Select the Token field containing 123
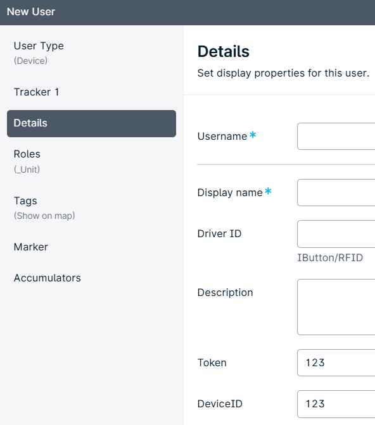 coord(336,362)
